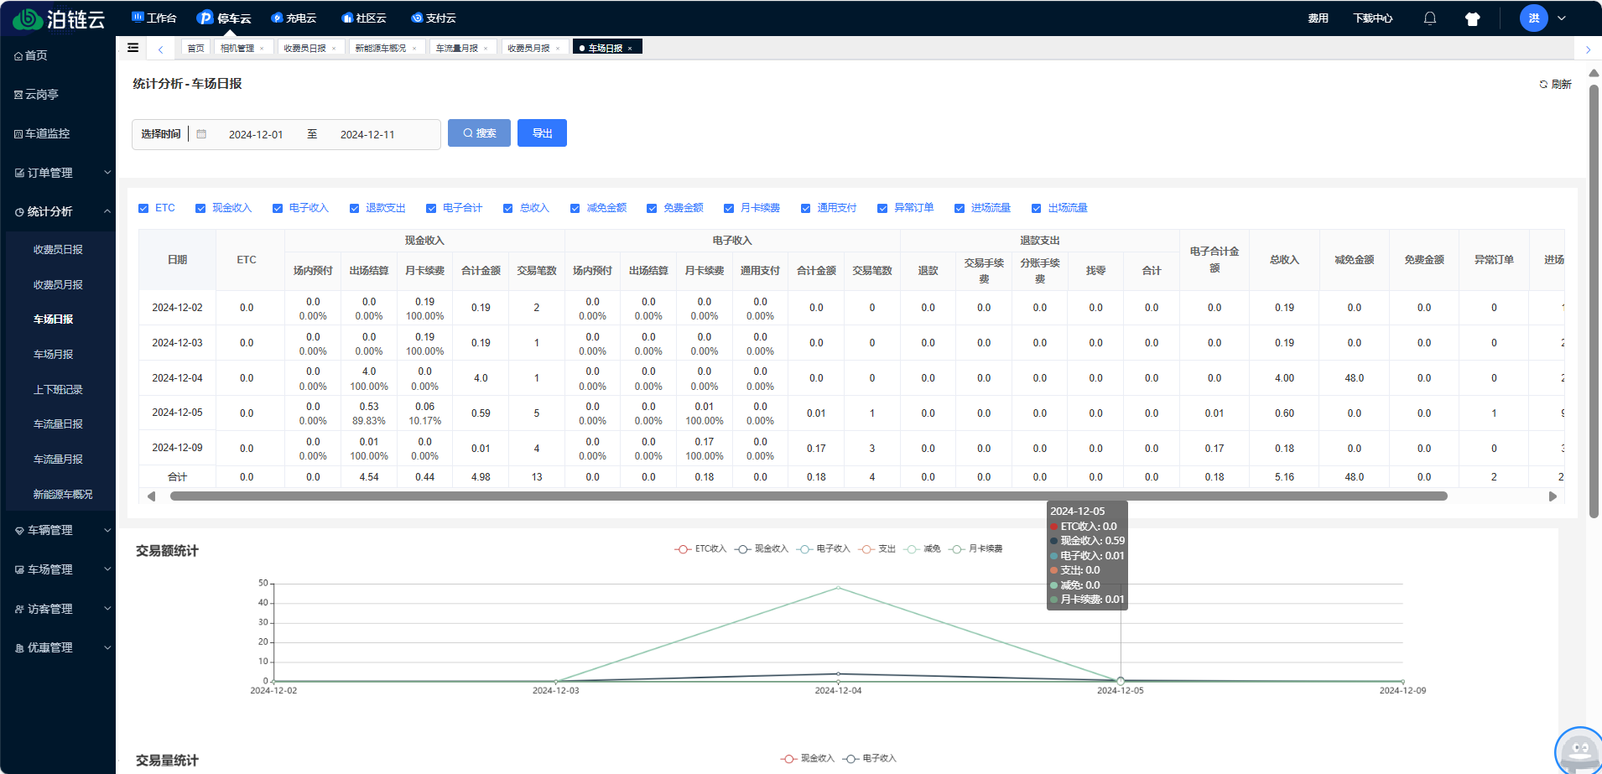Open 车道监控 in the sidebar
The image size is (1602, 774).
pos(42,133)
